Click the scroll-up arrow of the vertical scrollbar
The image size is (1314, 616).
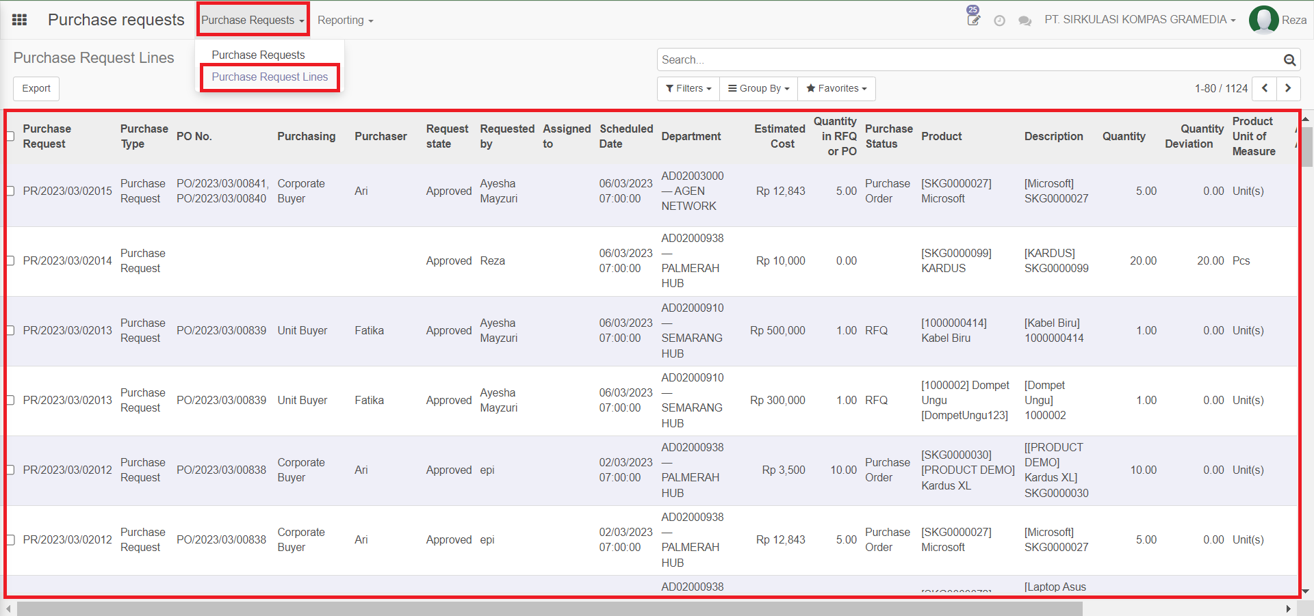pyautogui.click(x=1306, y=118)
